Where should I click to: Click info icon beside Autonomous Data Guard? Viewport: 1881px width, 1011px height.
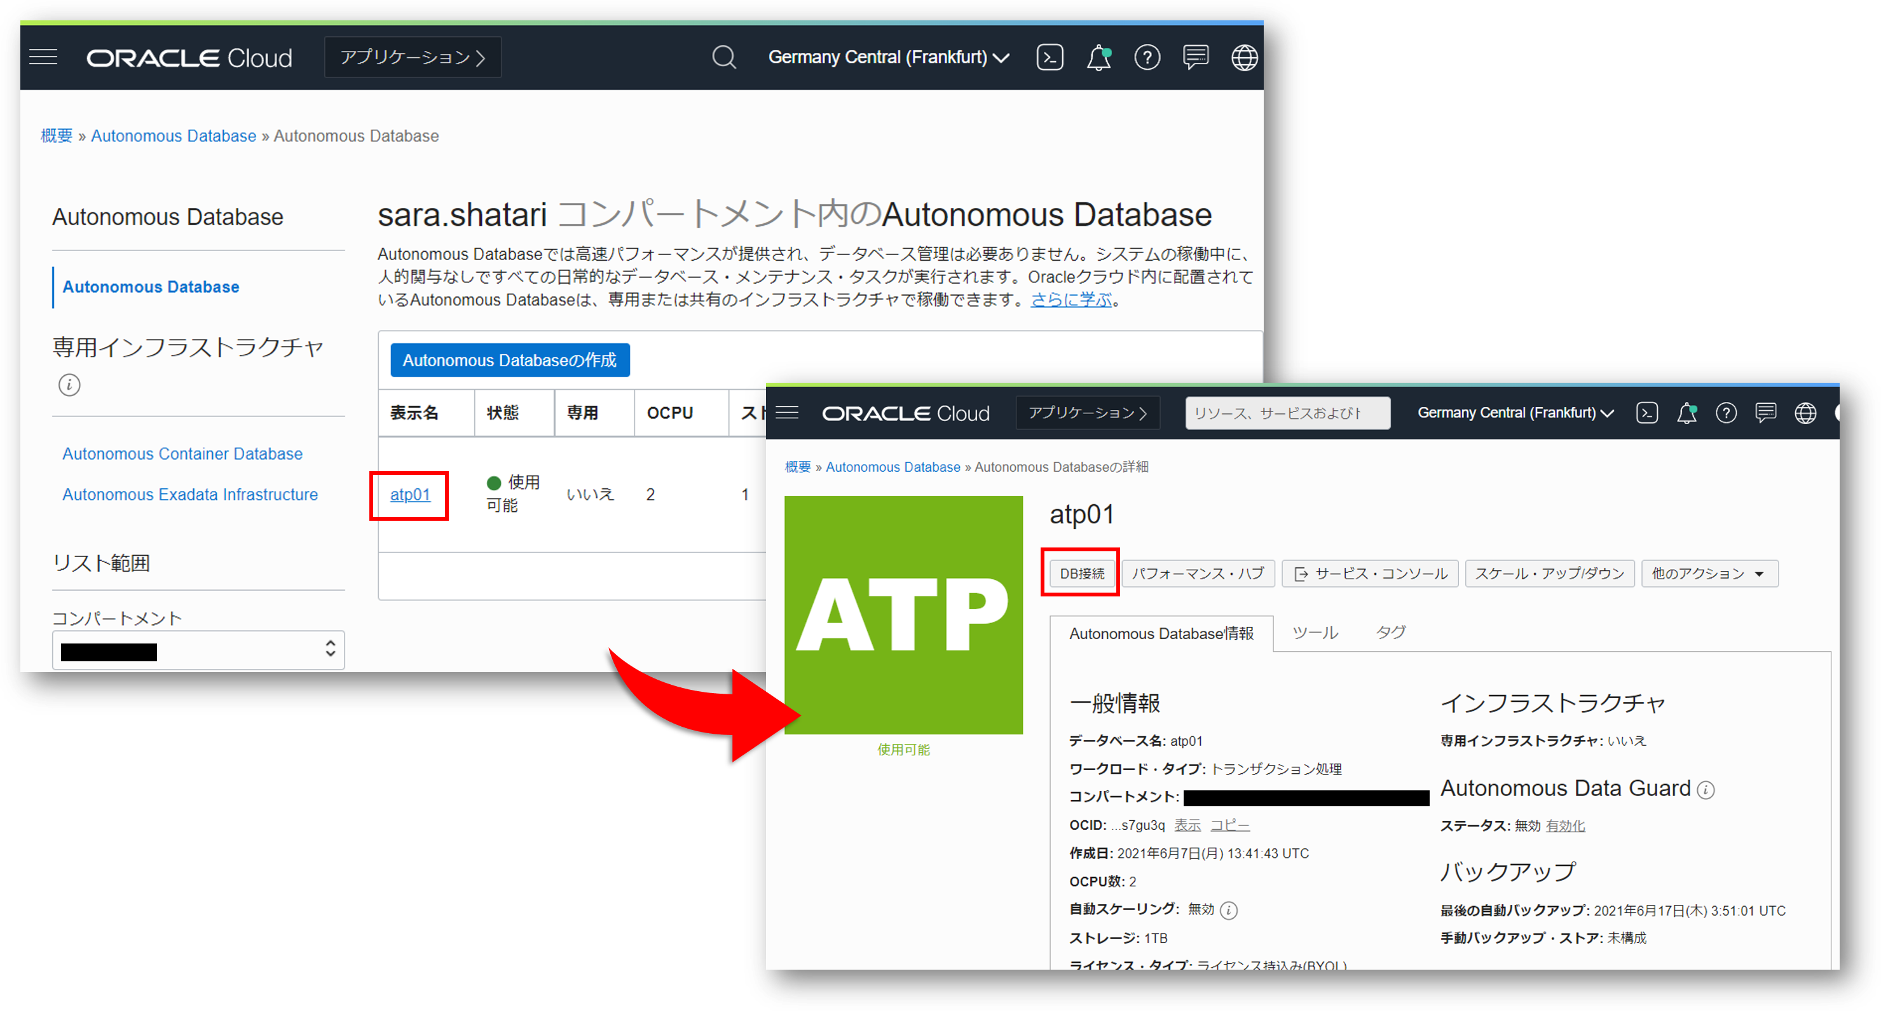coord(1706,790)
